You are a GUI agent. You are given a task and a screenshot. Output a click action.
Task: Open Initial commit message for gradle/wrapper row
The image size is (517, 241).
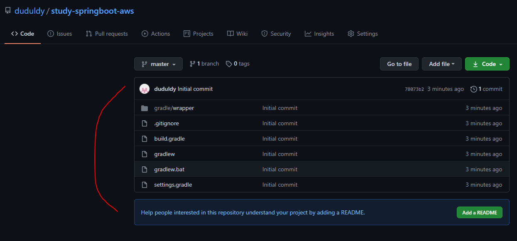(x=280, y=108)
